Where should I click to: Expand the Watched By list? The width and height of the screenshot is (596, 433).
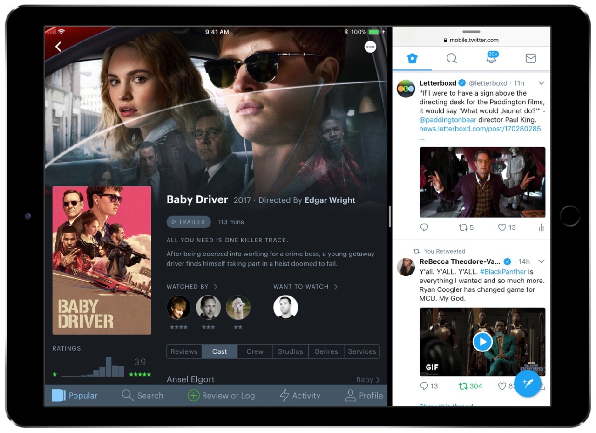[192, 286]
